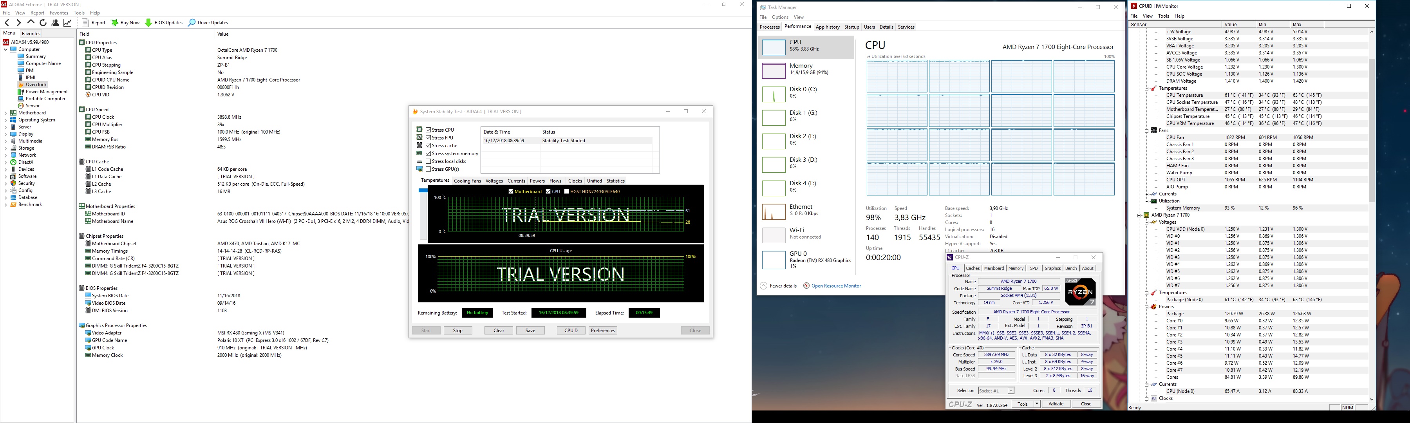Enable Stress local disks checkbox
This screenshot has height=423, width=1410.
(428, 161)
